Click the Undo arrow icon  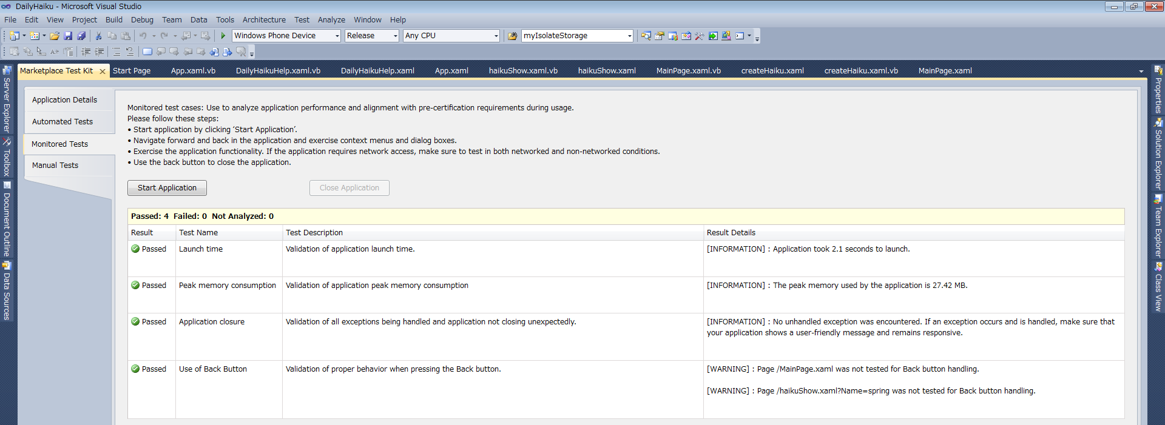[143, 36]
